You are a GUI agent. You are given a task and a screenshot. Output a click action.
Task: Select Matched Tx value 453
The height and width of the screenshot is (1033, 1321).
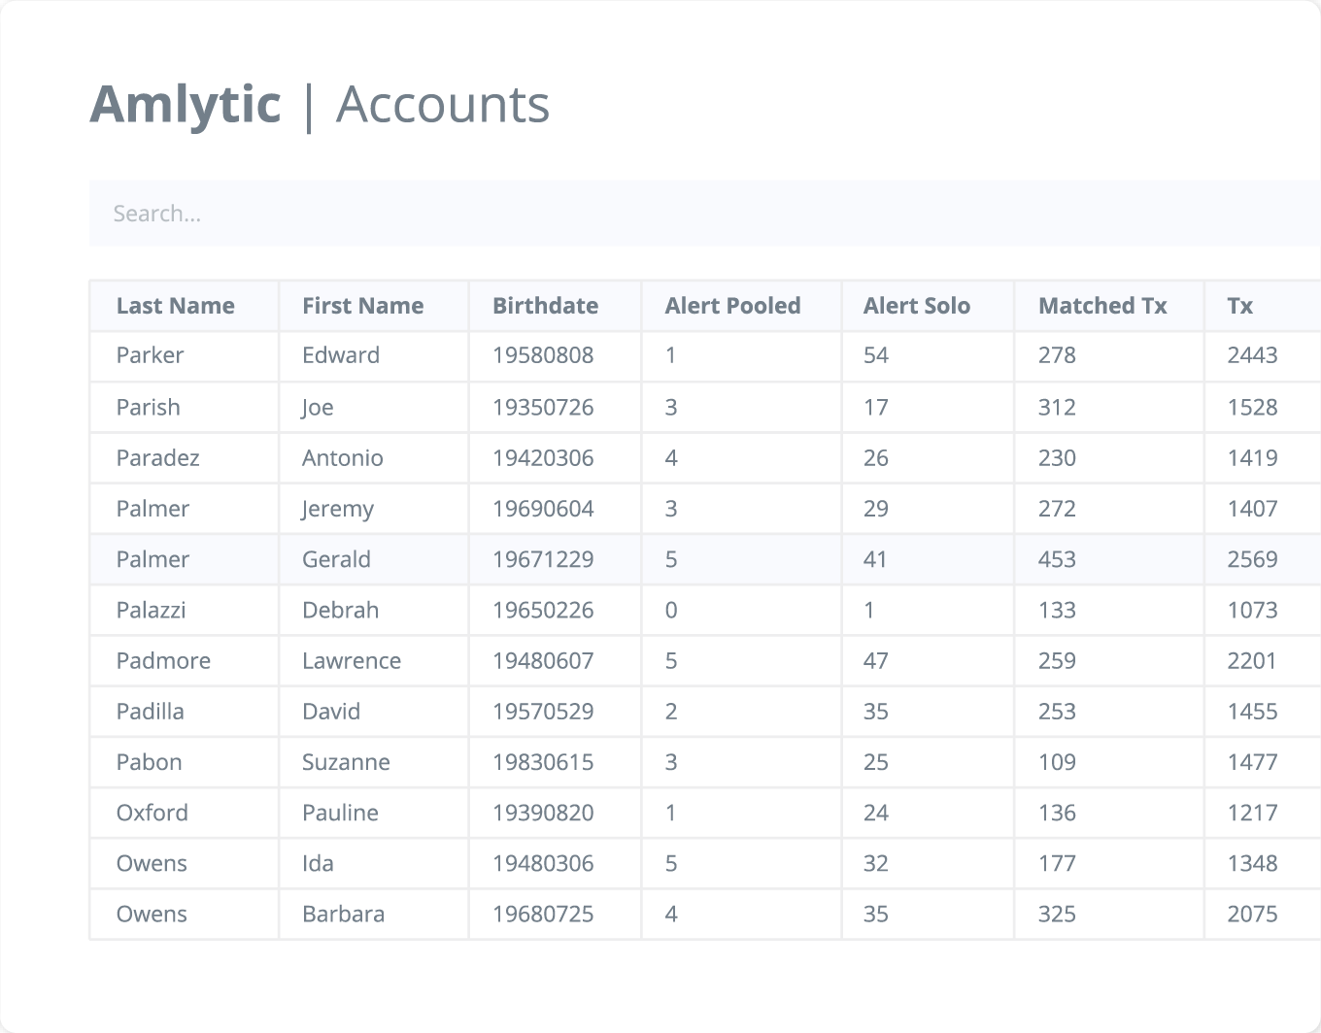[1057, 559]
